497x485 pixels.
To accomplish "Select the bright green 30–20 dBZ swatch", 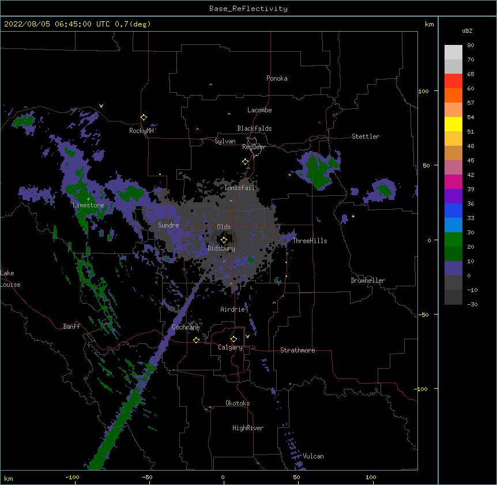I will pos(453,240).
